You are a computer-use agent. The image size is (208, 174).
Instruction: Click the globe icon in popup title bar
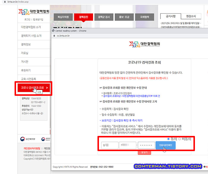click(53, 31)
